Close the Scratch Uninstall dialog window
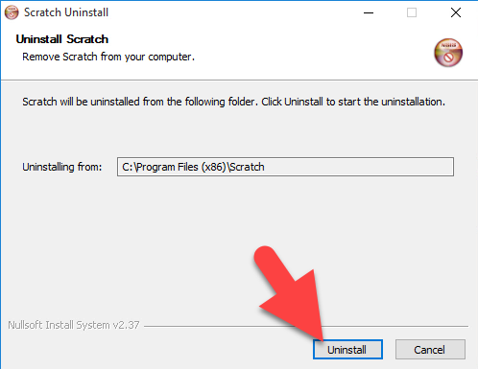The height and width of the screenshot is (369, 478). point(456,12)
